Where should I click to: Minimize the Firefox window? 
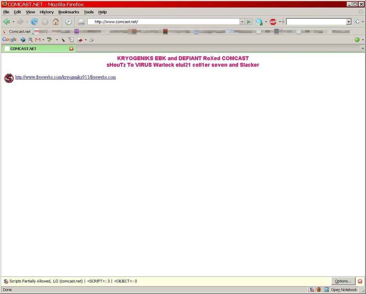point(350,4)
